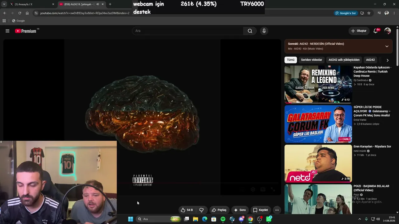Open the Windows Start menu
Image resolution: width=399 pixels, height=224 pixels.
(x=131, y=219)
